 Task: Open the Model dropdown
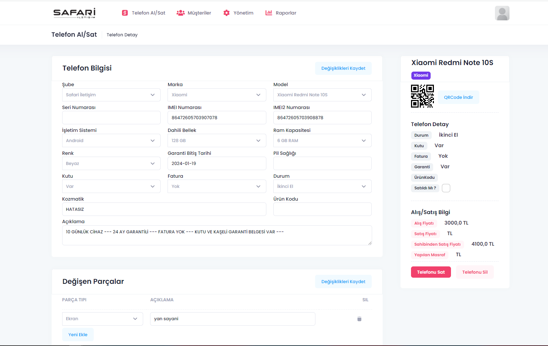[x=322, y=95]
